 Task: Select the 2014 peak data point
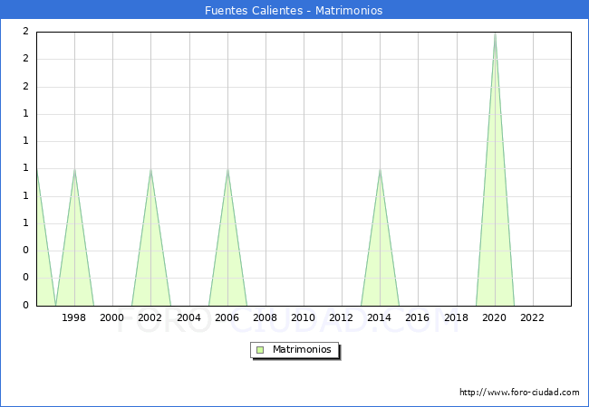(380, 169)
